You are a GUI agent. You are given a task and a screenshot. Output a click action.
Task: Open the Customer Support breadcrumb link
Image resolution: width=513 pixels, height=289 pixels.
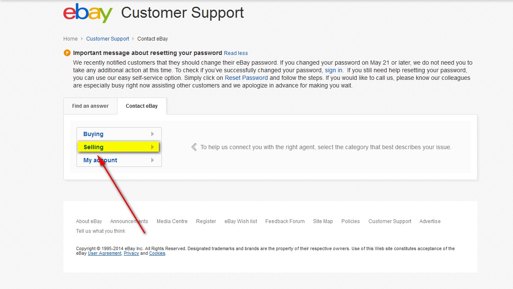[x=107, y=38]
